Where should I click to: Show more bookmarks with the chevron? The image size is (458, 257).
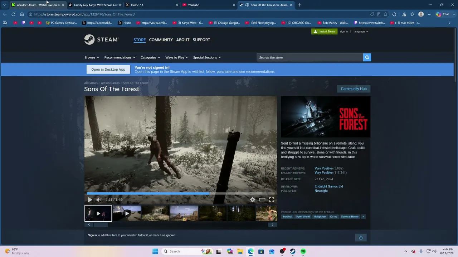click(450, 23)
